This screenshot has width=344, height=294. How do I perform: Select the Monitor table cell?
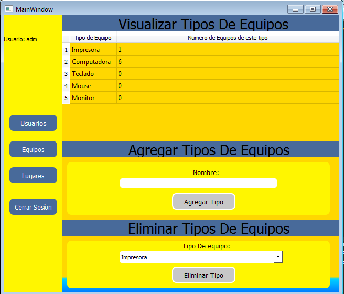93,98
